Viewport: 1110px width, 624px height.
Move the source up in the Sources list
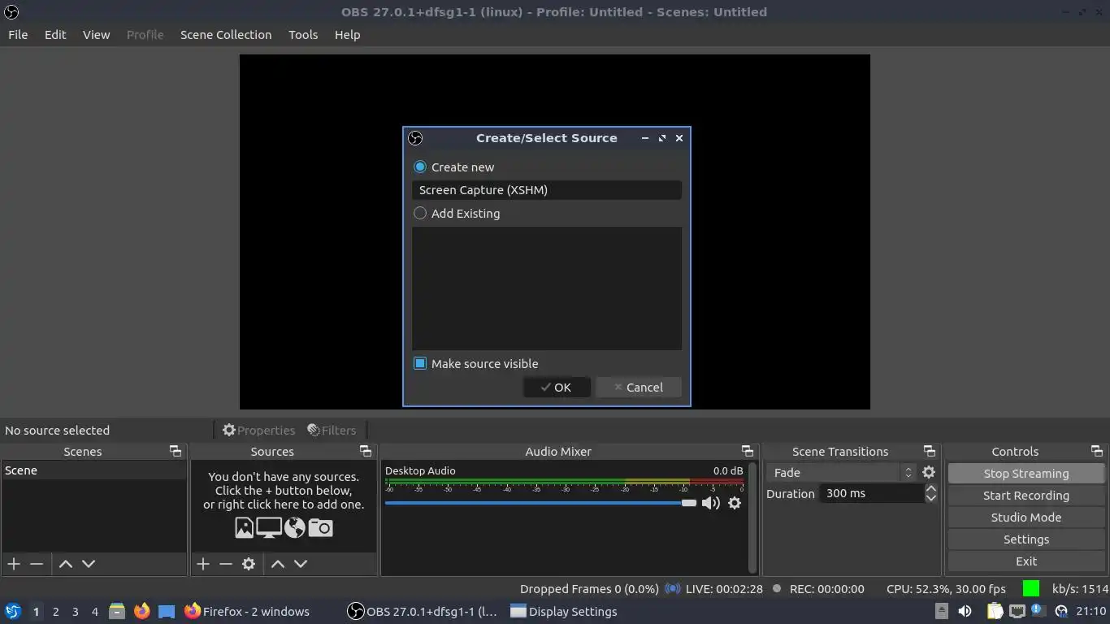click(278, 564)
